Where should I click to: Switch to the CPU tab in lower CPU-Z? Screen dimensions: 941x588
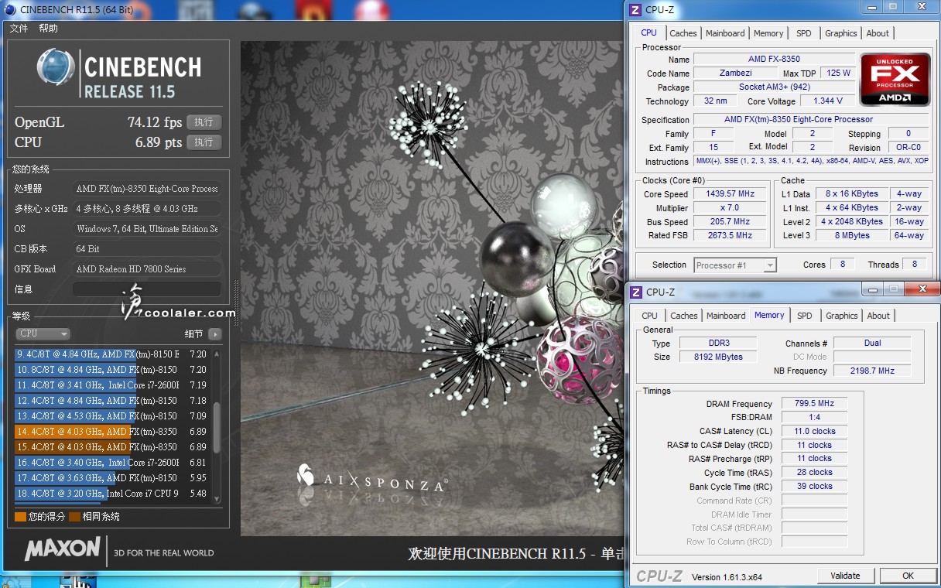(x=650, y=316)
